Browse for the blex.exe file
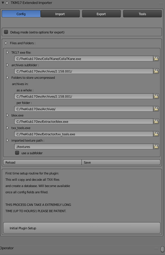Image resolution: width=165 pixels, height=255 pixels. pyautogui.click(x=156, y=121)
